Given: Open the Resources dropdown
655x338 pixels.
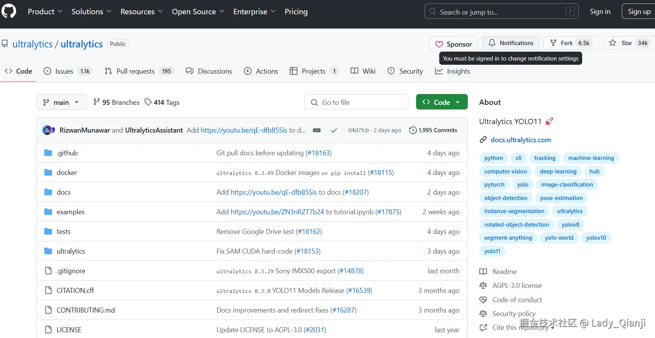Looking at the screenshot, I should [x=141, y=12].
